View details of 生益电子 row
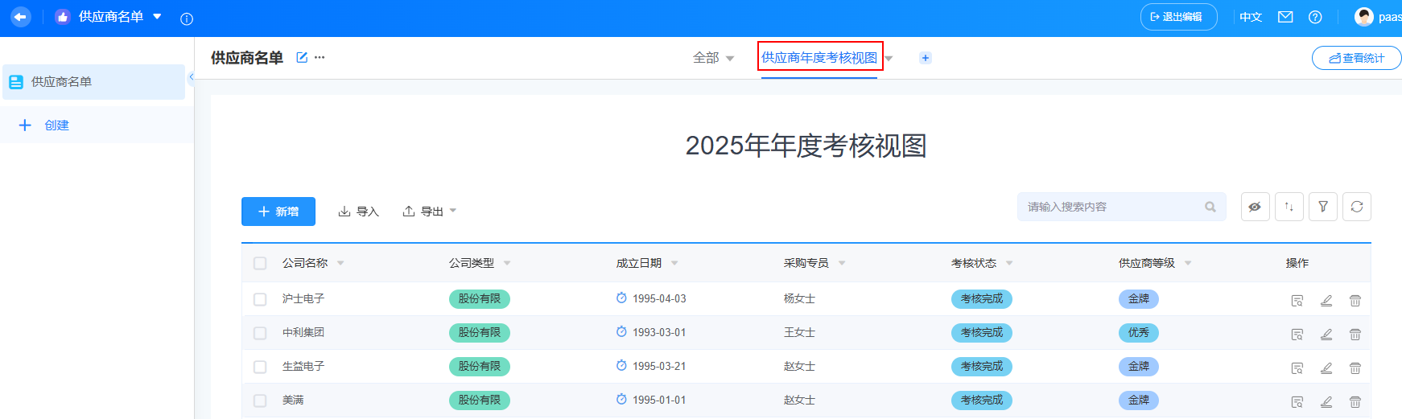The image size is (1402, 419). click(x=1297, y=368)
